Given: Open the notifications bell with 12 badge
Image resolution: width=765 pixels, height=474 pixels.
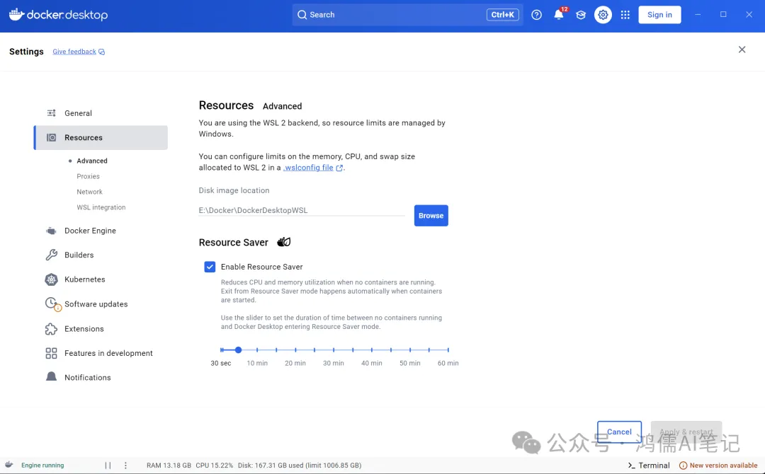Looking at the screenshot, I should [559, 15].
